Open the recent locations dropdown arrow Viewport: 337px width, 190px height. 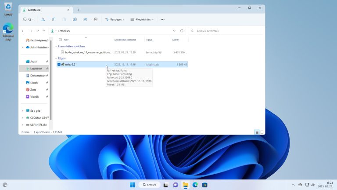pos(37,31)
